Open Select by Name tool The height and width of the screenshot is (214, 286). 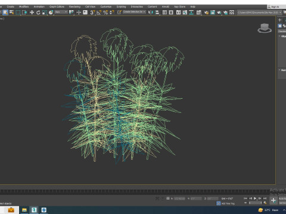[11, 12]
